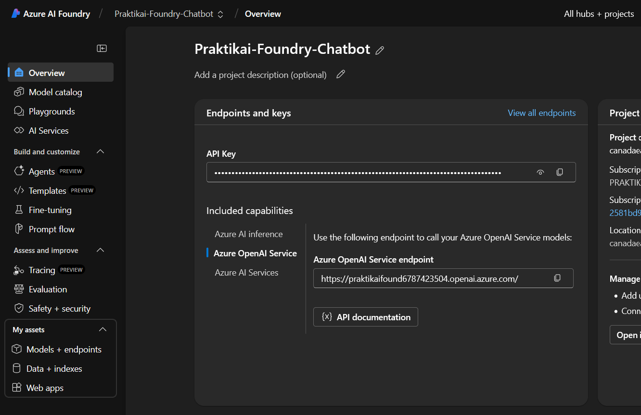Reveal the hidden API Key
This screenshot has width=641, height=415.
pos(540,172)
